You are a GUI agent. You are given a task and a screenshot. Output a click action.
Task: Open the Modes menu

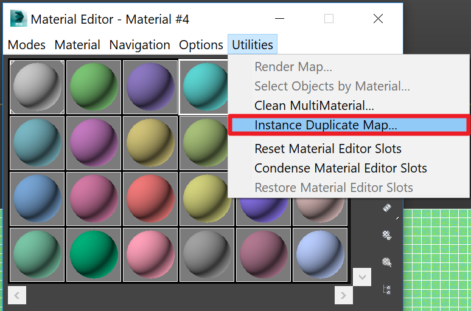(26, 45)
